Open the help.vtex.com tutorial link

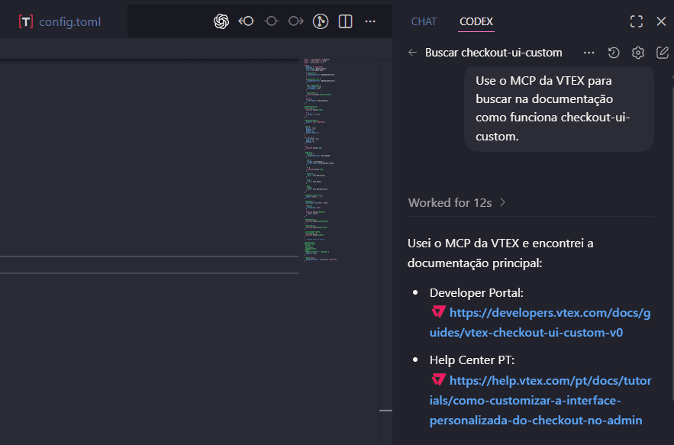coord(540,400)
